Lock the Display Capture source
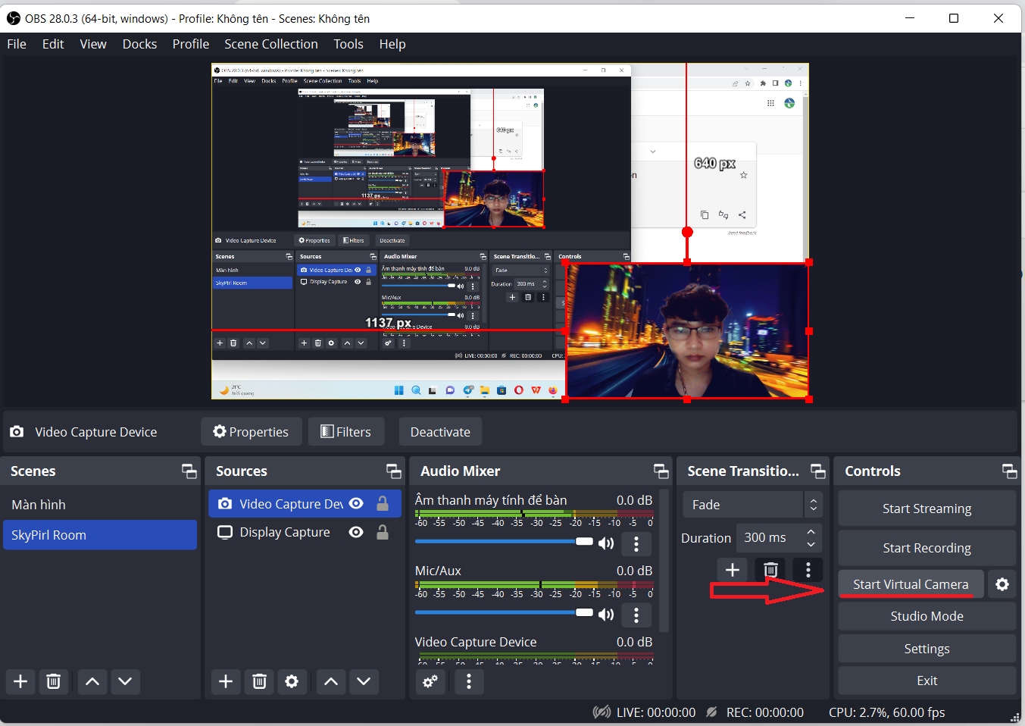Viewport: 1025px width, 726px height. (383, 532)
